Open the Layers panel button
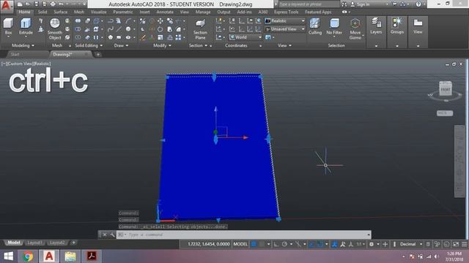 (376, 26)
